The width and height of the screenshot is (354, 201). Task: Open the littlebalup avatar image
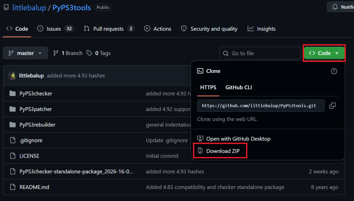point(12,76)
